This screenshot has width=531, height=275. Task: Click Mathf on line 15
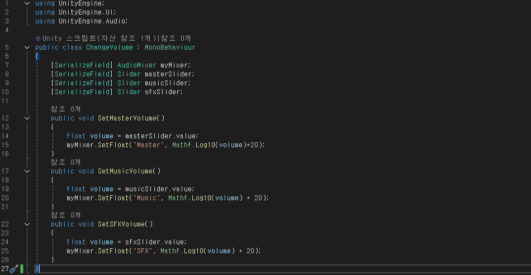pyautogui.click(x=182, y=145)
